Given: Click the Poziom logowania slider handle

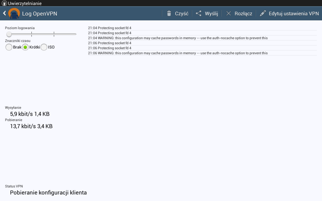Looking at the screenshot, I should [x=9, y=34].
